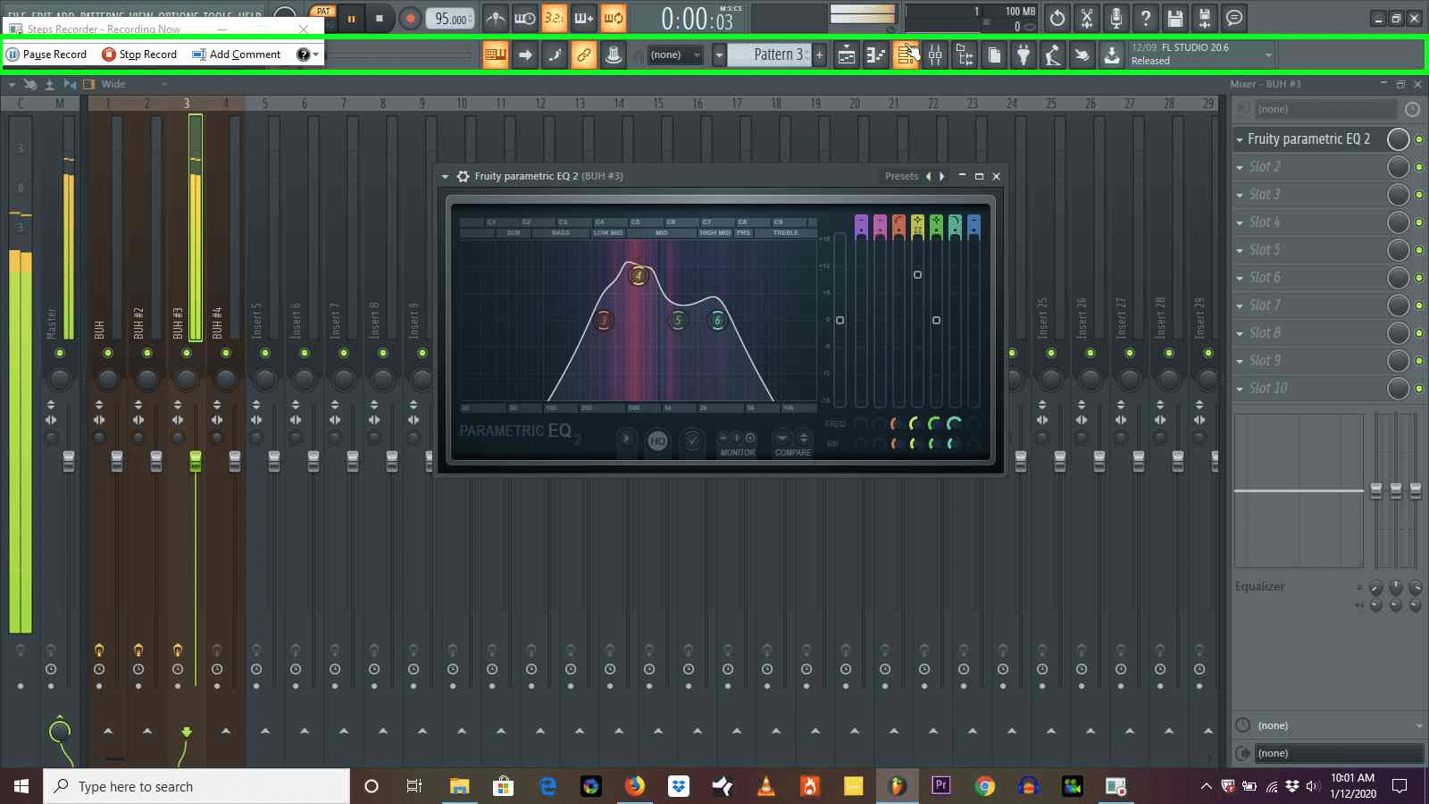1429x804 pixels.
Task: Open Fruity parametric EQ 2 gear settings
Action: coord(463,176)
